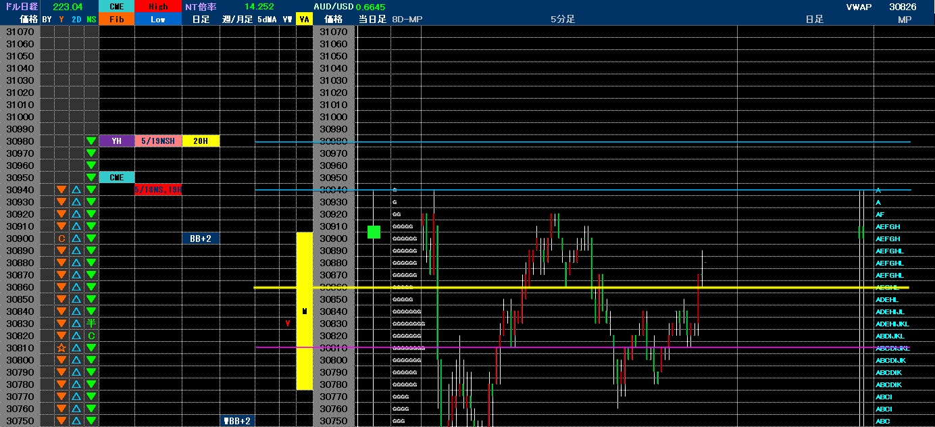Click the blue up triangle in the 30810 row
The image size is (935, 427).
(x=76, y=348)
